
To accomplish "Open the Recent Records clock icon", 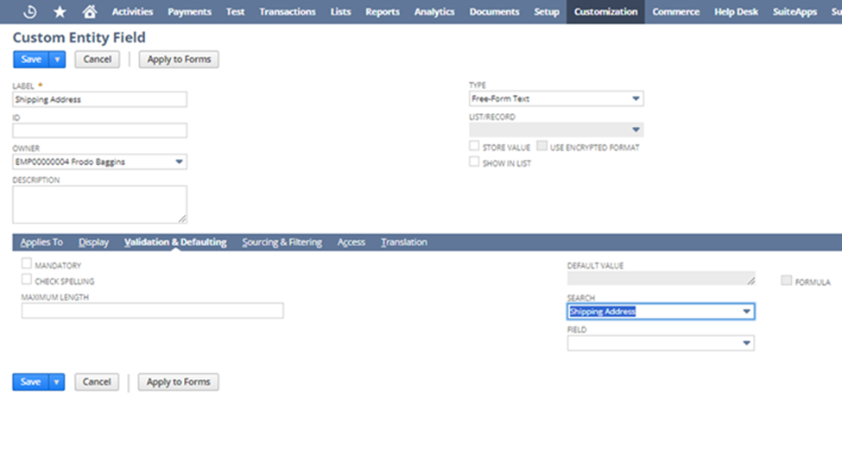I will tap(30, 12).
